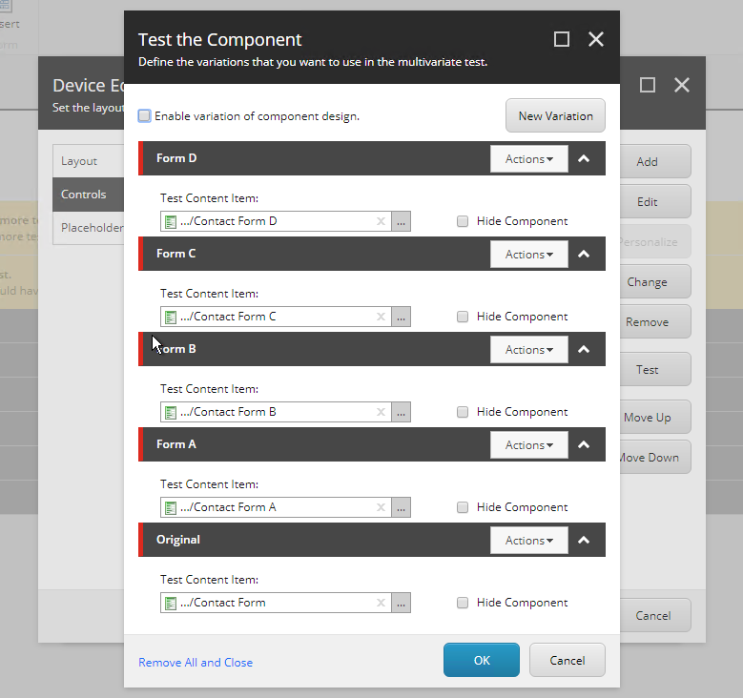
Task: Enable variation of component design checkbox
Action: pos(145,116)
